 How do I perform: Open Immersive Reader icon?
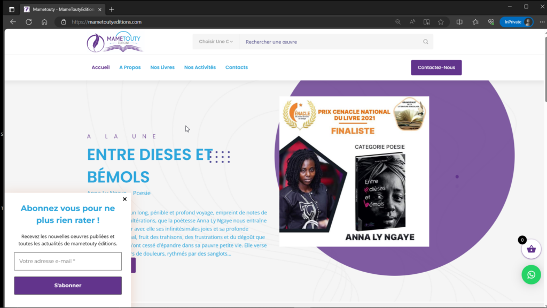tap(427, 21)
